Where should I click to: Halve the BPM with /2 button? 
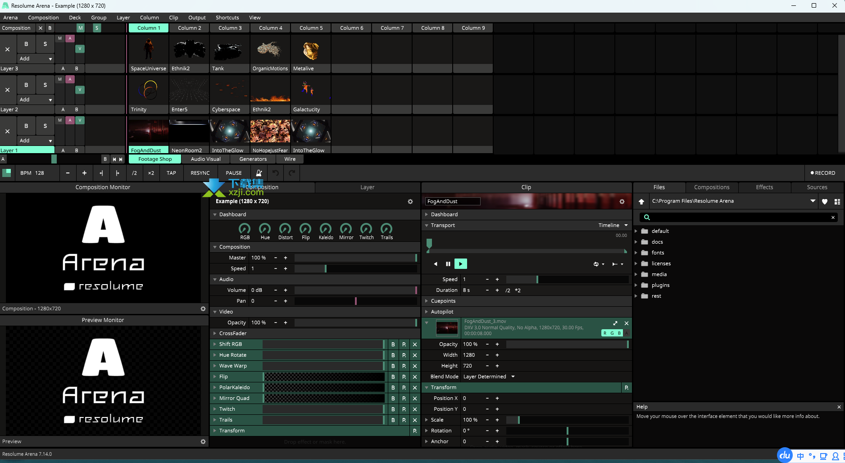coord(134,173)
